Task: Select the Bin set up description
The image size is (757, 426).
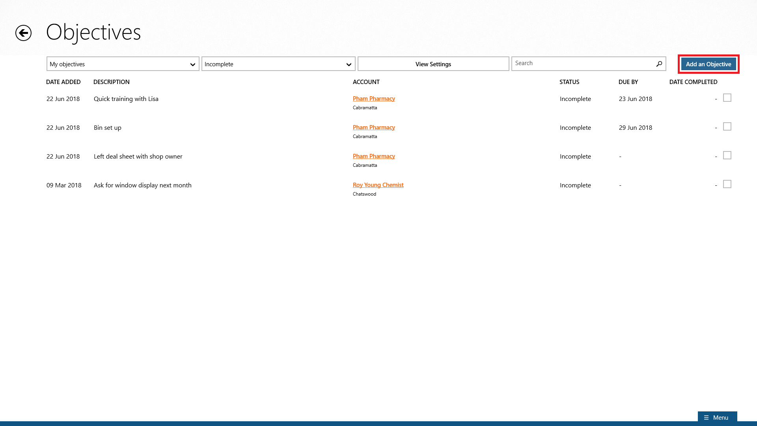Action: click(107, 128)
